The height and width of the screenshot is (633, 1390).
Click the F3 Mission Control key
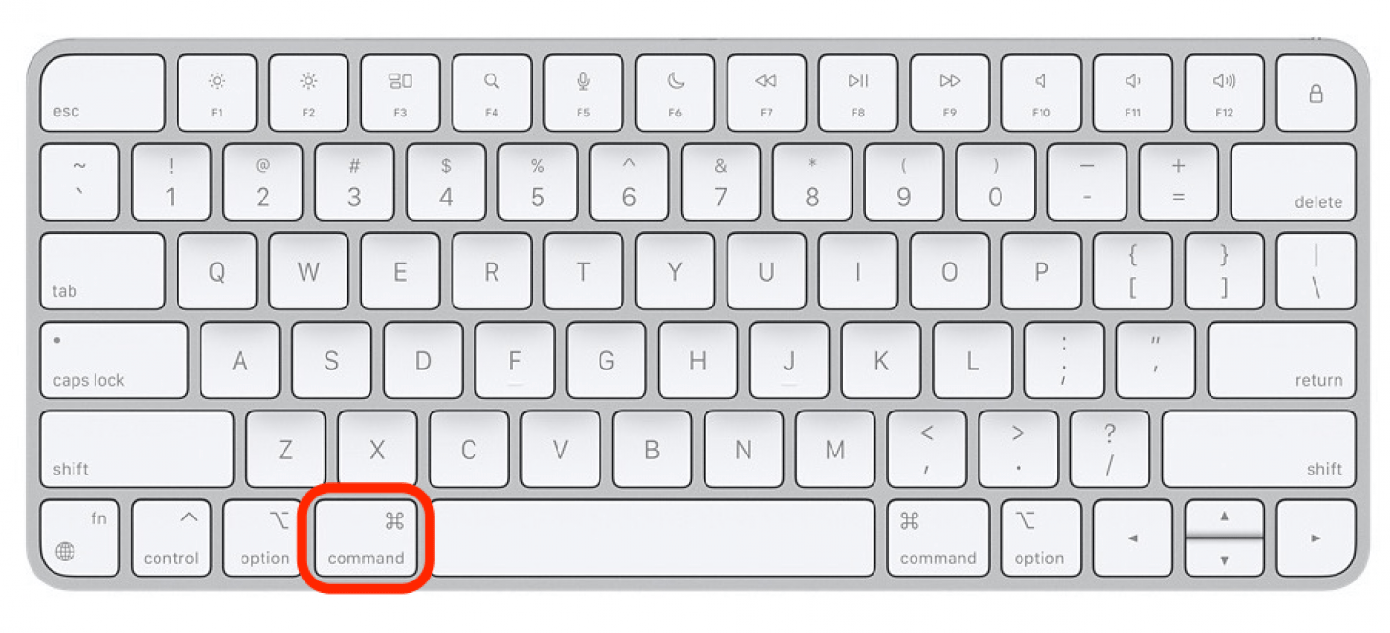[400, 93]
